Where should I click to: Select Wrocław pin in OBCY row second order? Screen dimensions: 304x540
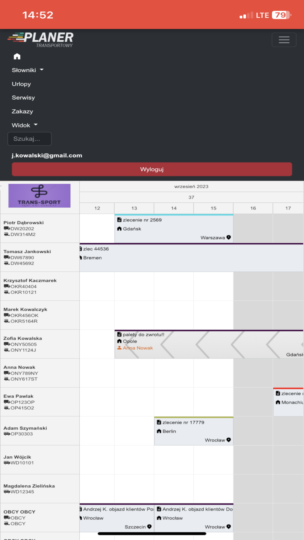[229, 527]
